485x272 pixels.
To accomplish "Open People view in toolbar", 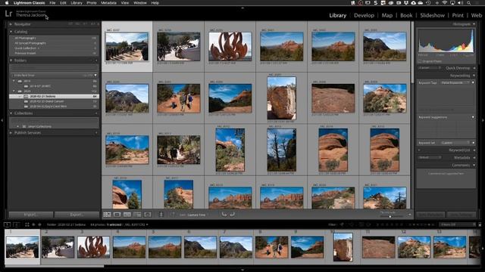I will pyautogui.click(x=148, y=215).
